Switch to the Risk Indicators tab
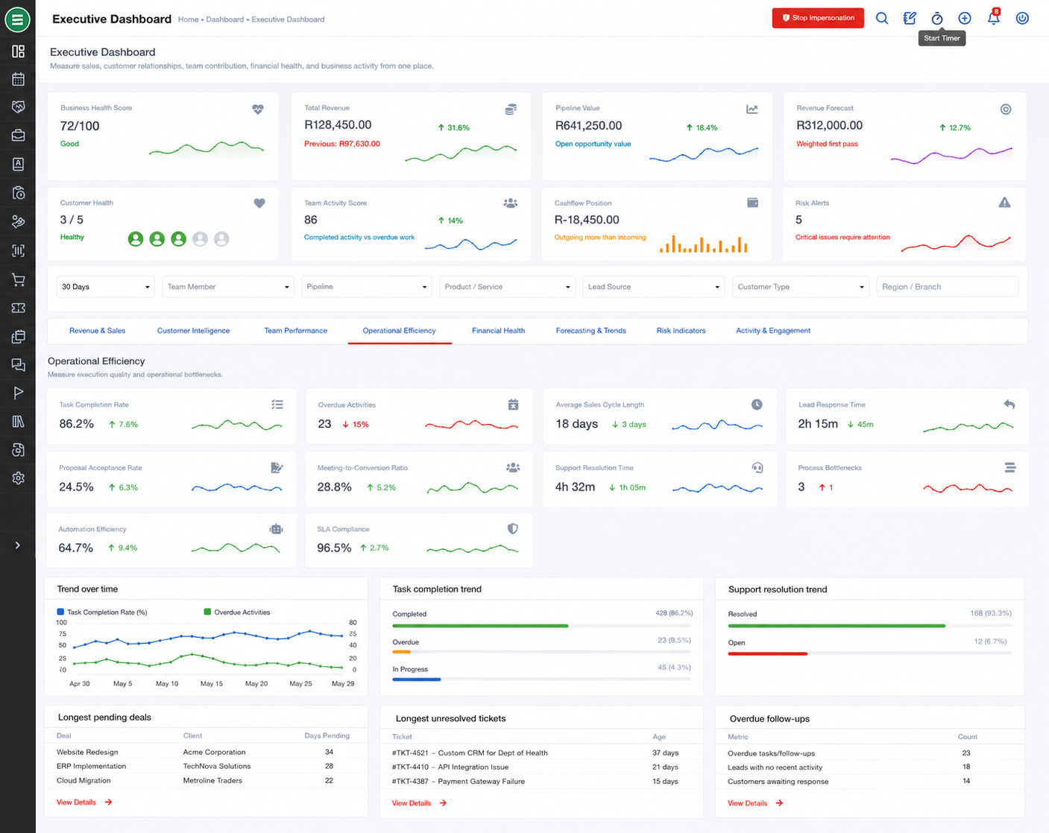This screenshot has width=1049, height=833. point(681,331)
